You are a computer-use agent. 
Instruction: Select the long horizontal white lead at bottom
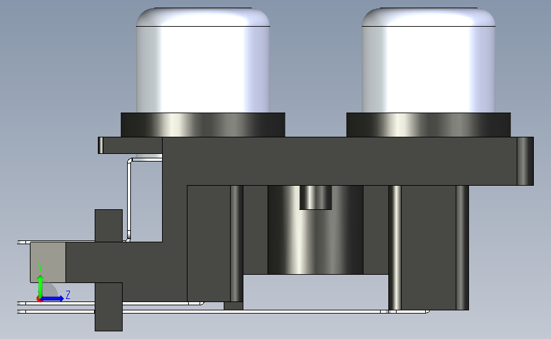pyautogui.click(x=225, y=312)
